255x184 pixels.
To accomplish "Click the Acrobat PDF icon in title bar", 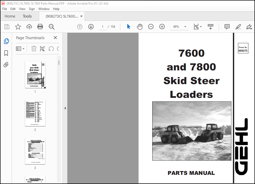I will click(3, 3).
